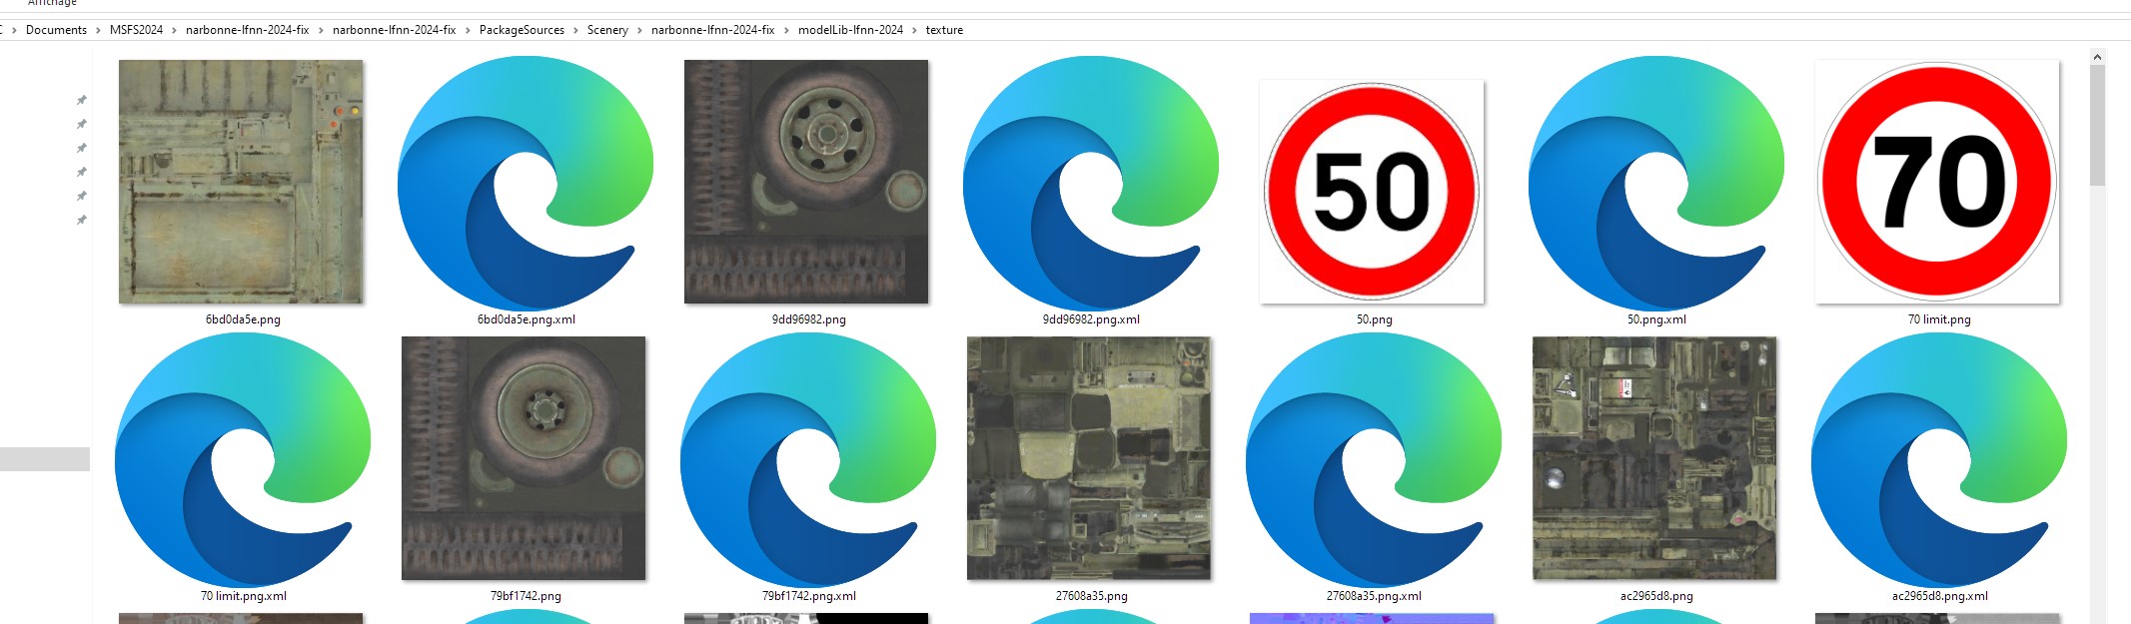This screenshot has height=624, width=2131.
Task: Expand the chevron after Scenery breadcrumb
Action: tap(640, 30)
